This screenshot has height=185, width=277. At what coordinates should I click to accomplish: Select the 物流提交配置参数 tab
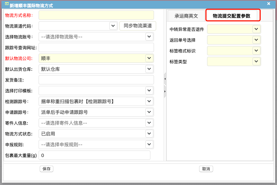(232, 16)
